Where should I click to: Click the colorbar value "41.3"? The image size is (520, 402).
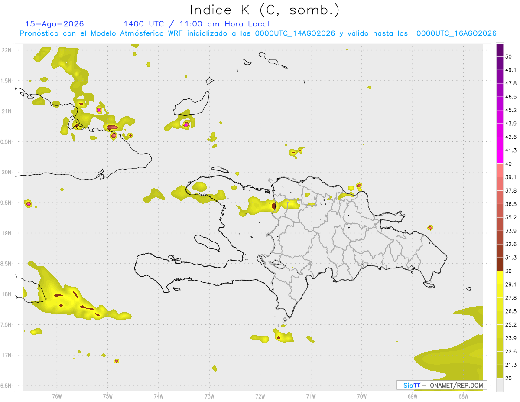click(511, 151)
